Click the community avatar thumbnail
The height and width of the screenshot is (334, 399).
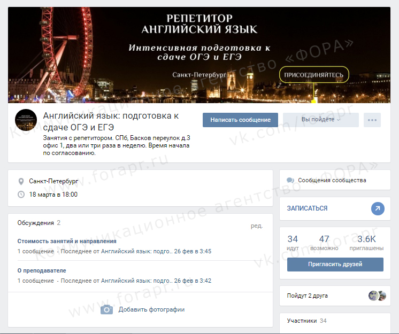tap(26, 120)
